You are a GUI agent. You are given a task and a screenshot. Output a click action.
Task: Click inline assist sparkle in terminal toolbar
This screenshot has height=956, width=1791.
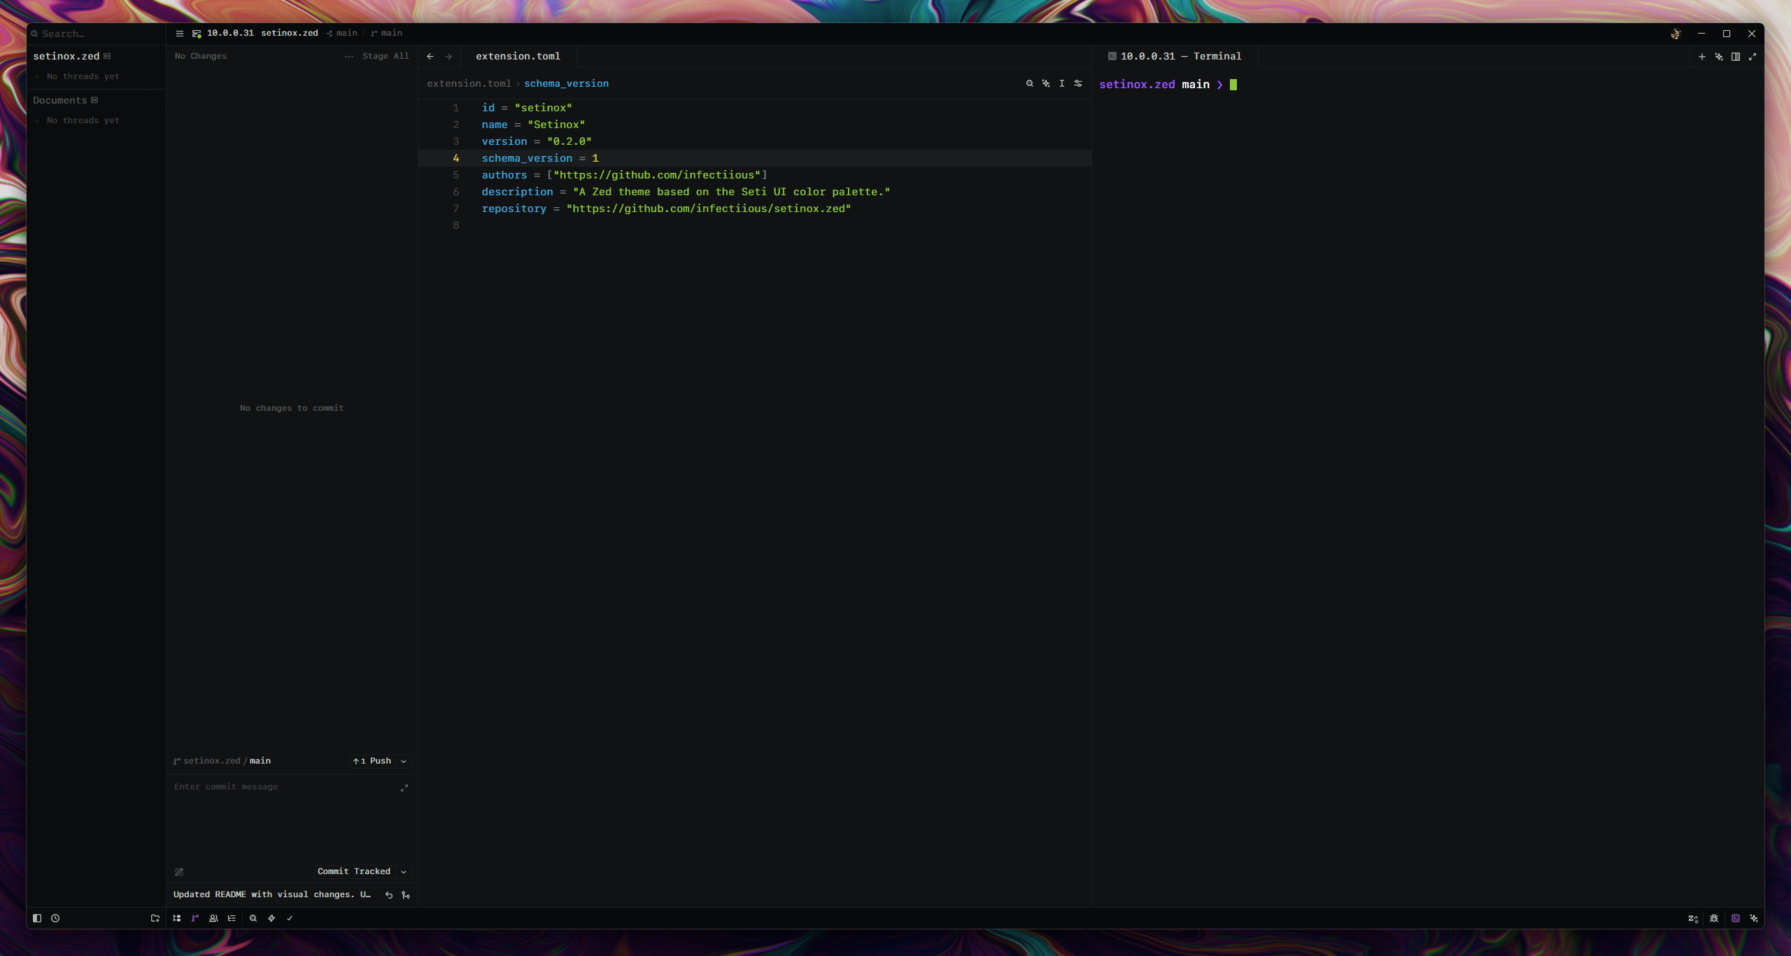point(1719,57)
